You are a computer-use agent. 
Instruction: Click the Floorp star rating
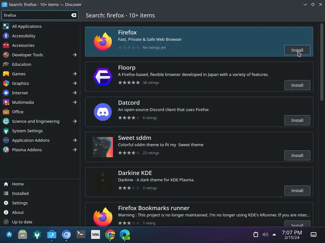[129, 83]
